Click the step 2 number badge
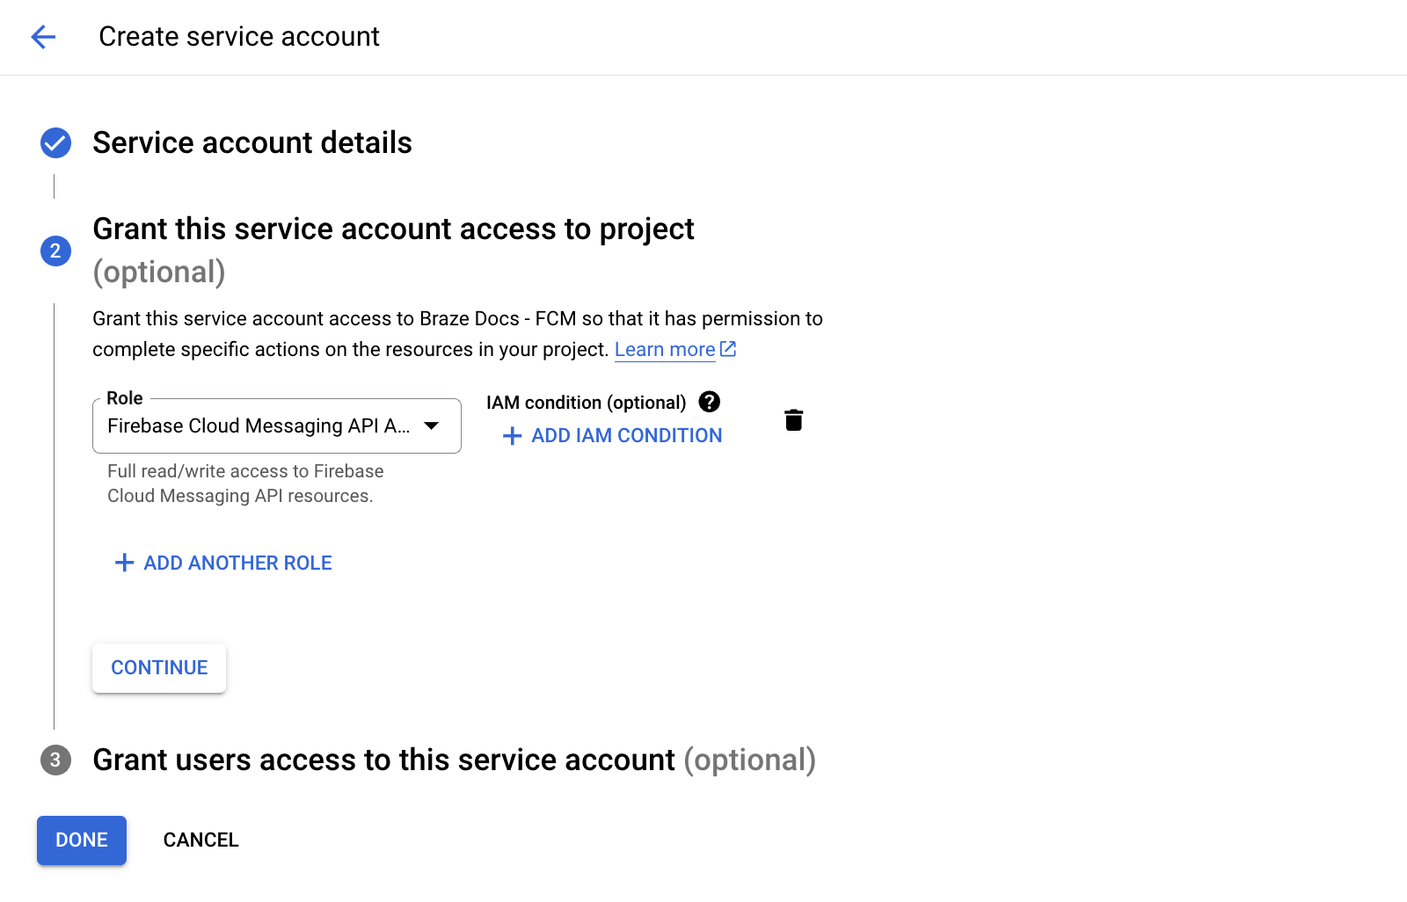The height and width of the screenshot is (902, 1407). tap(55, 251)
